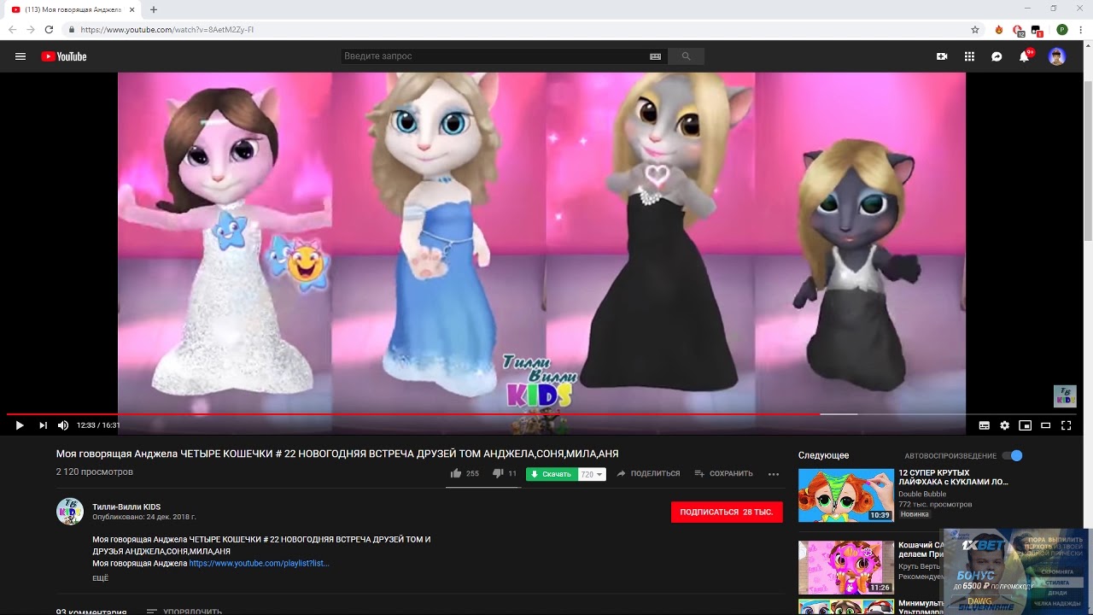The image size is (1093, 615).
Task: Open the on-screen keyboard in search box
Action: 655,56
